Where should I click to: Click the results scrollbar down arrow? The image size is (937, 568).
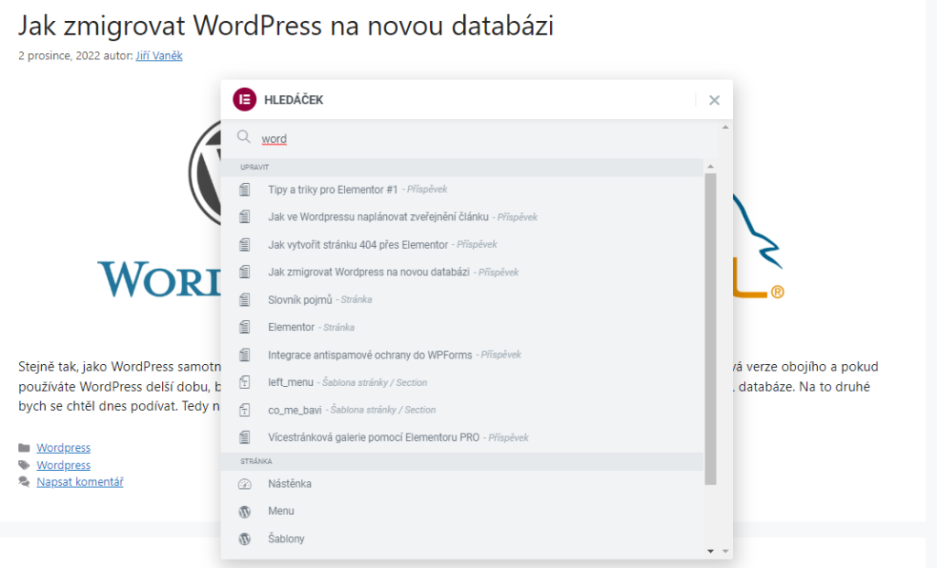[710, 552]
